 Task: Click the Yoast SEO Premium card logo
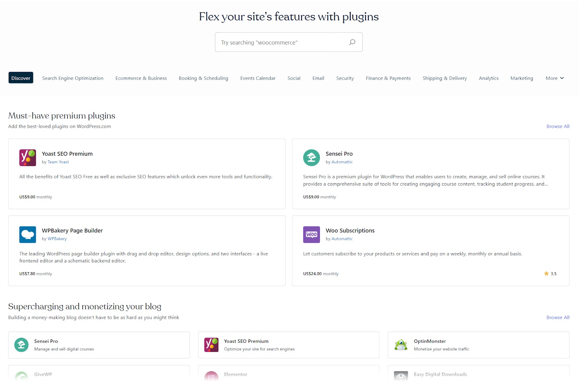pos(28,158)
